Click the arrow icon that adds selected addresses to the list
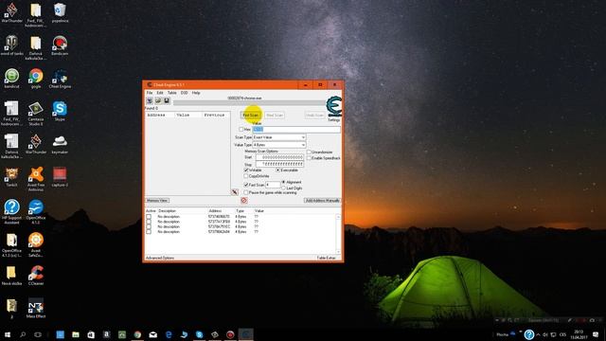The height and width of the screenshot is (341, 606). tap(235, 192)
